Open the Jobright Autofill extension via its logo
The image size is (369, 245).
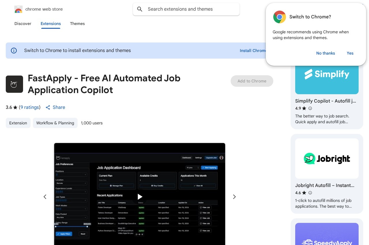pyautogui.click(x=327, y=158)
